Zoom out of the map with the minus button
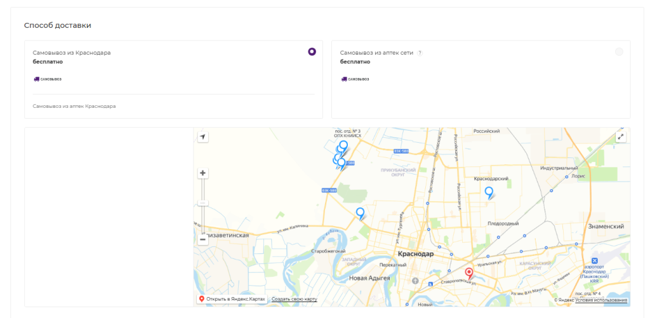The image size is (650, 318). (202, 240)
